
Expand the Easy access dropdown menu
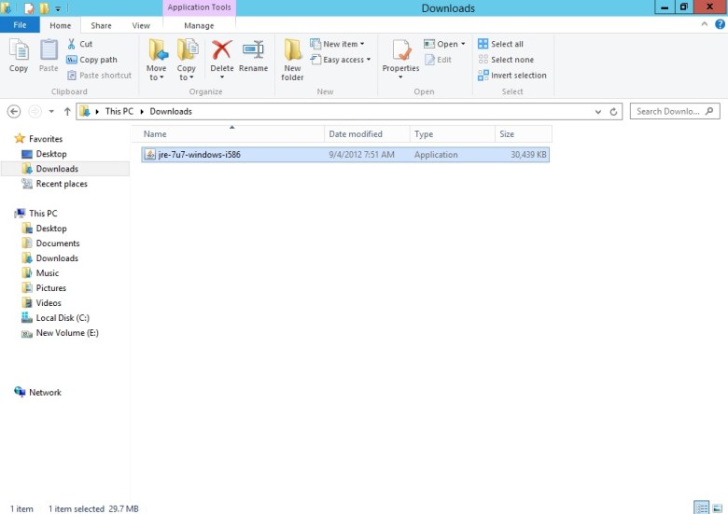pyautogui.click(x=346, y=60)
